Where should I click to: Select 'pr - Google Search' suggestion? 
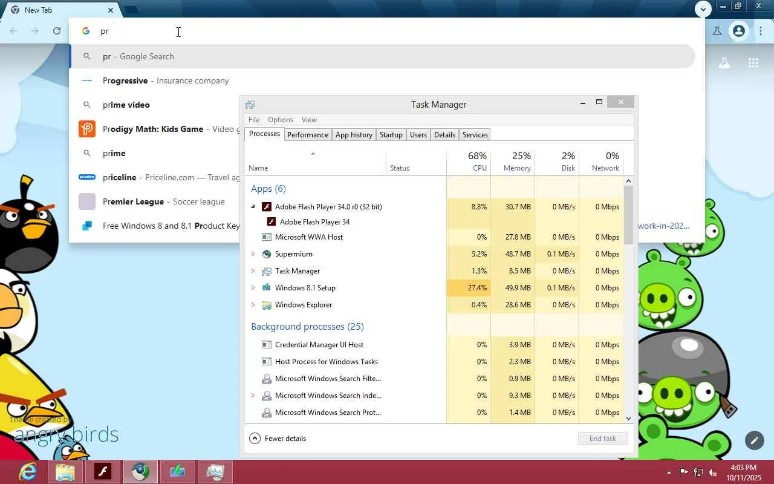(x=382, y=56)
